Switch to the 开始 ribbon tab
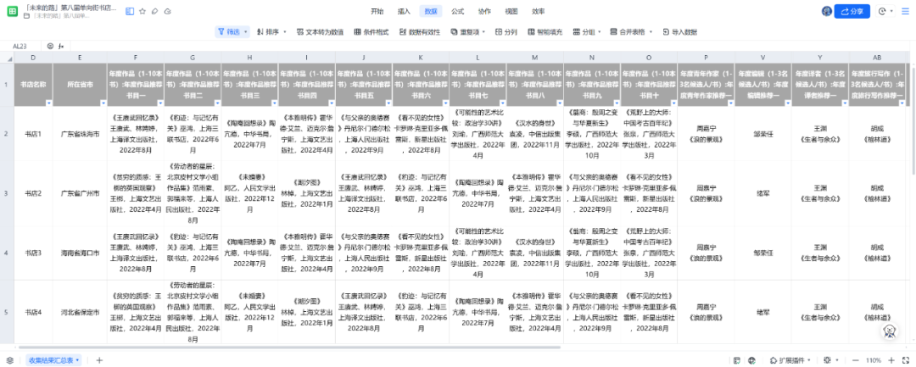 tap(377, 11)
